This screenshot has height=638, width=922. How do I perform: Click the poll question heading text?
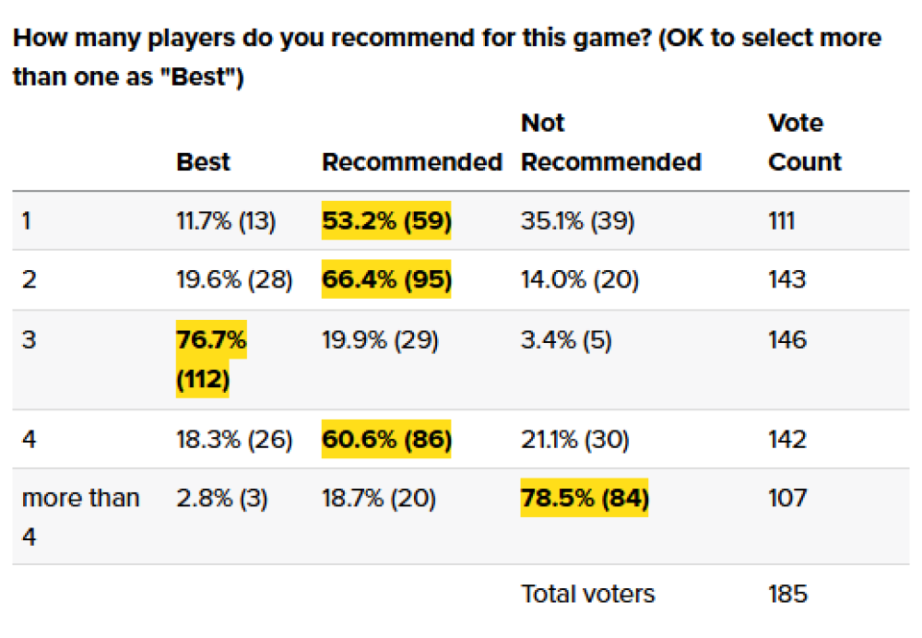pyautogui.click(x=446, y=57)
